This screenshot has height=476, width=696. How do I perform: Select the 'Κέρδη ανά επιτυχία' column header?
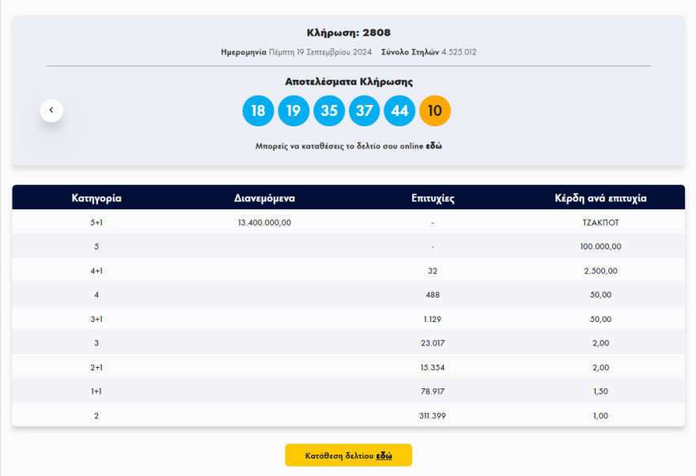600,198
